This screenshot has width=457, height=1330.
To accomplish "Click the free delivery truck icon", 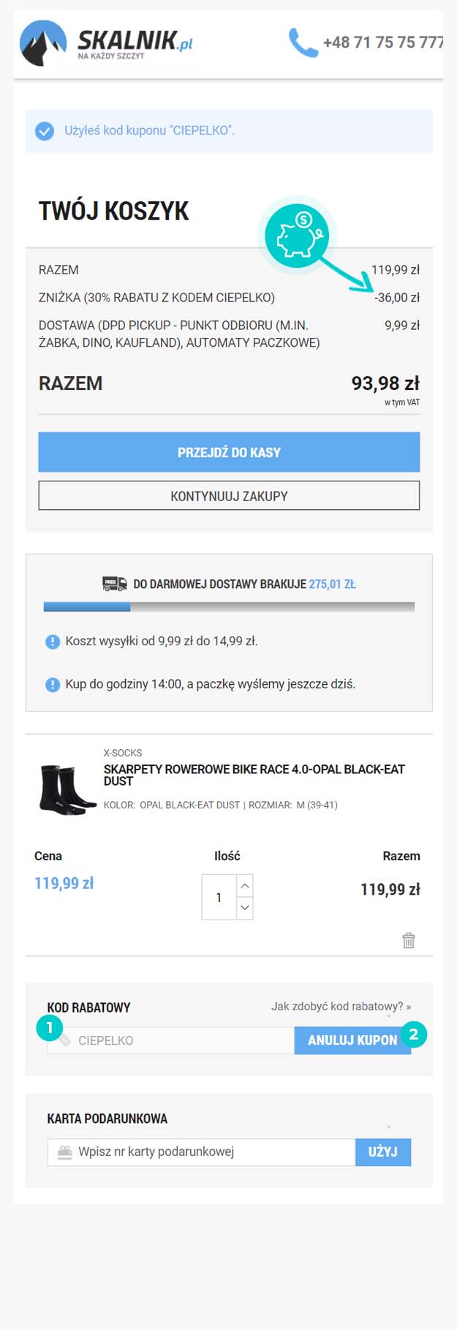I will (115, 584).
